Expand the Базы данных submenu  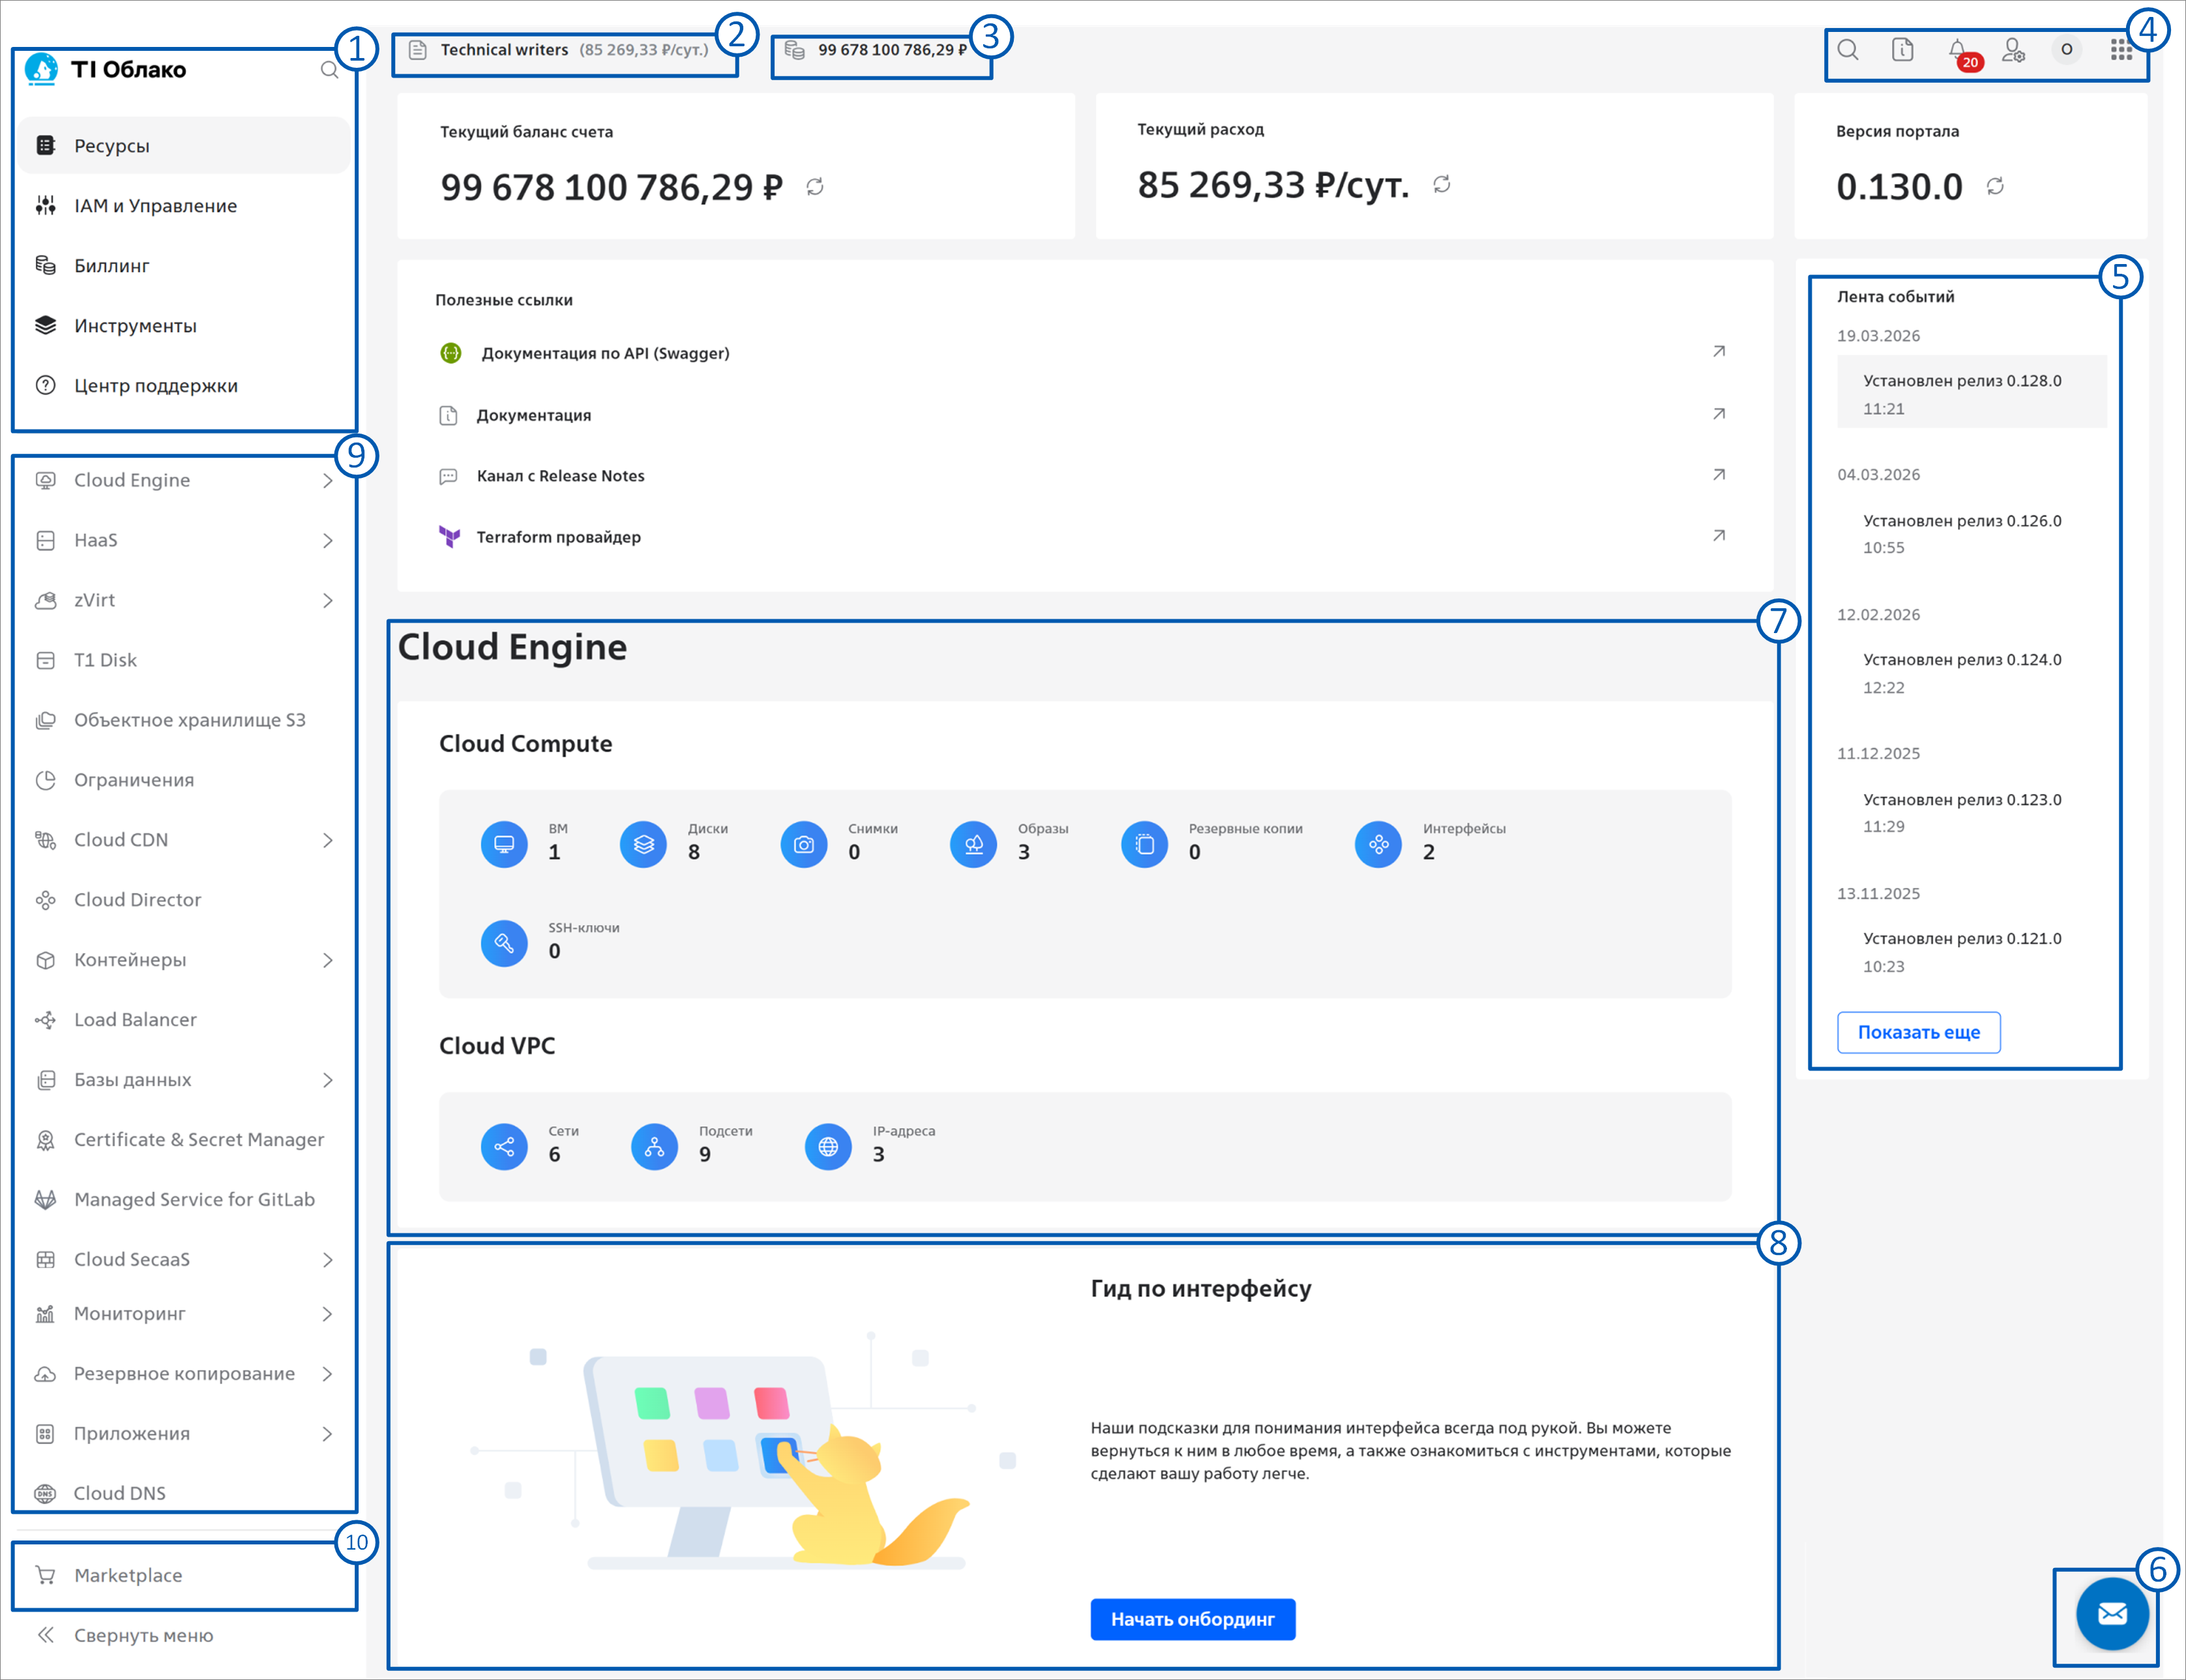pos(328,1080)
